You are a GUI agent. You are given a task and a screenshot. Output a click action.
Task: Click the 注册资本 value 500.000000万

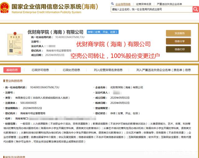[x=28, y=103]
